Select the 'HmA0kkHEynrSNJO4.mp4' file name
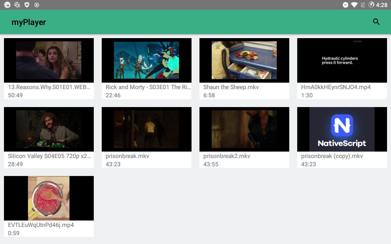This screenshot has width=391, height=244. coord(336,87)
